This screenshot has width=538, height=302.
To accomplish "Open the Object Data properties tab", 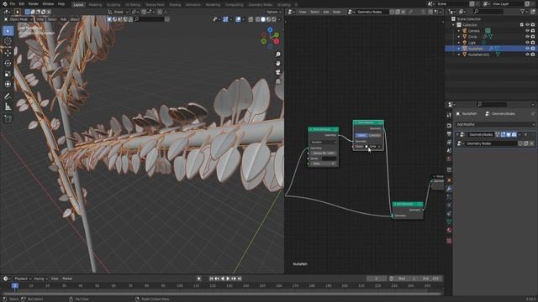I will (449, 221).
